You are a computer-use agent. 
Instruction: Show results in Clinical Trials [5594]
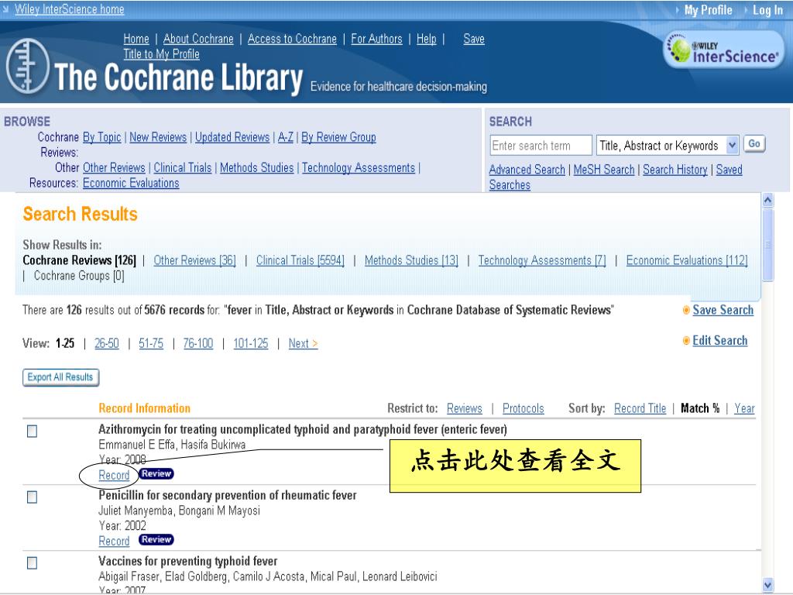(x=300, y=260)
